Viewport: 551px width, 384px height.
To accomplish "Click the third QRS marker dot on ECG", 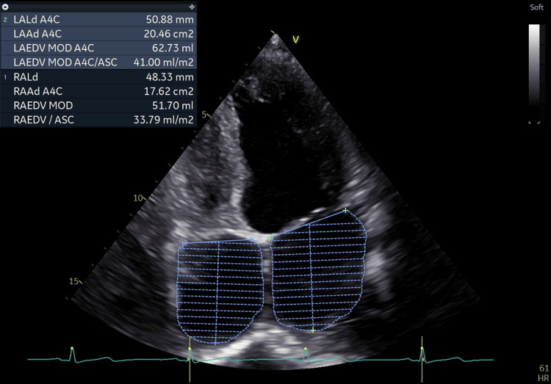I will pyautogui.click(x=306, y=349).
